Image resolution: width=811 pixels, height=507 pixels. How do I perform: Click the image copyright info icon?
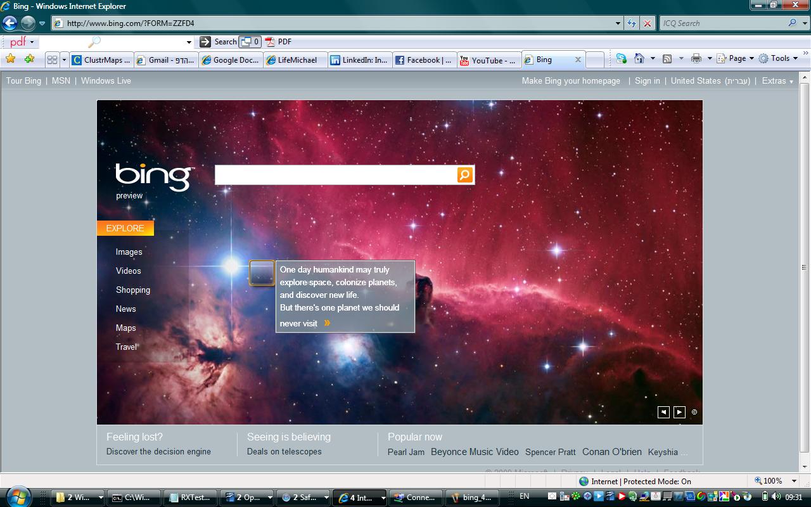tap(694, 412)
